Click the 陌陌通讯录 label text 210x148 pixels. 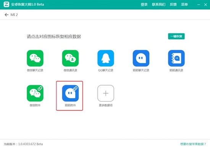tap(176, 70)
